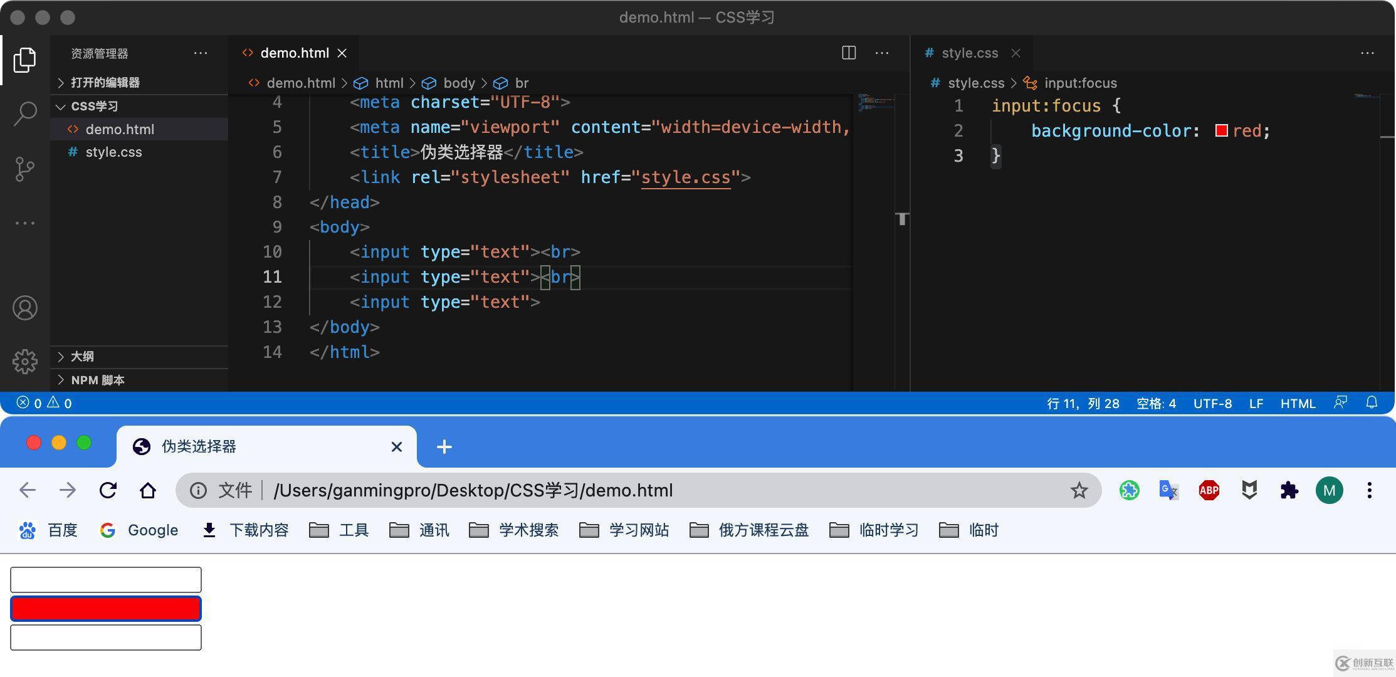Change end of line sequence LF
The height and width of the screenshot is (677, 1396).
1256,403
